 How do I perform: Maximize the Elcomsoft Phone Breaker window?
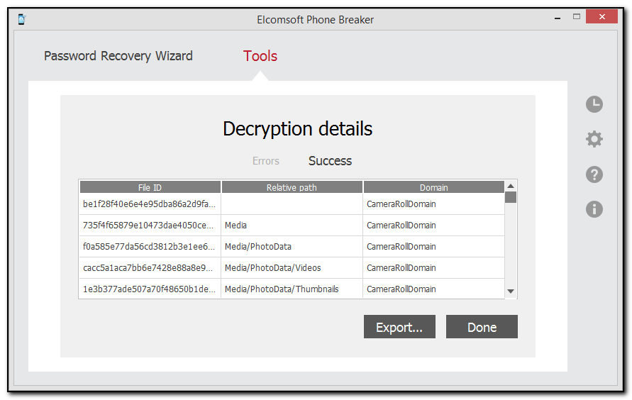click(577, 16)
